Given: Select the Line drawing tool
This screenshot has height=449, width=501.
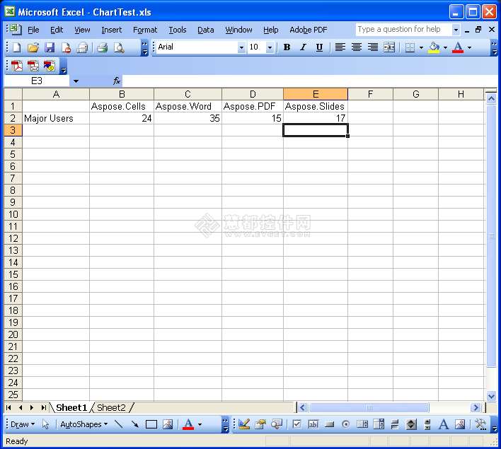Looking at the screenshot, I should 119,424.
